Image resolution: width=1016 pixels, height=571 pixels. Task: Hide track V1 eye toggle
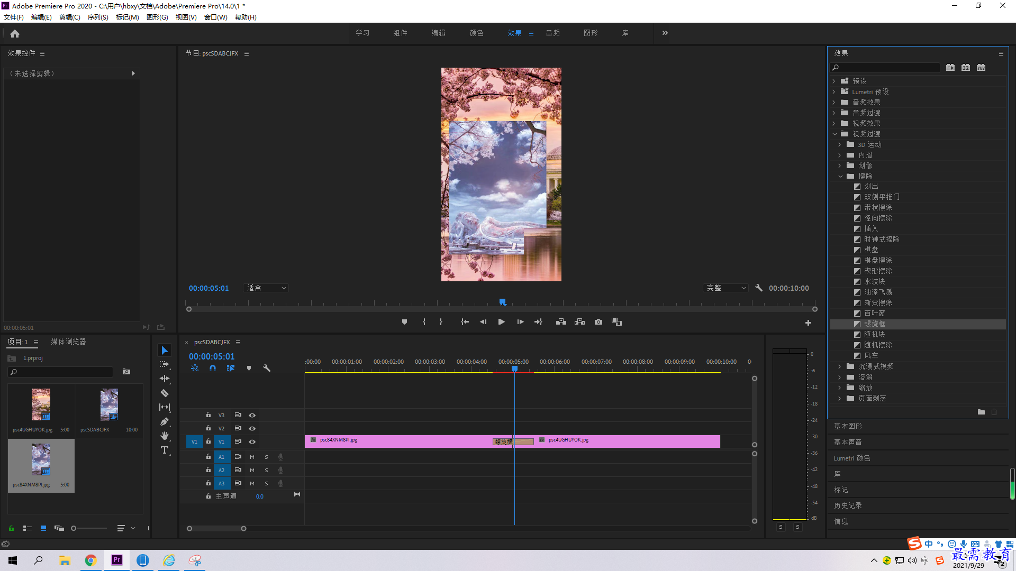(252, 441)
